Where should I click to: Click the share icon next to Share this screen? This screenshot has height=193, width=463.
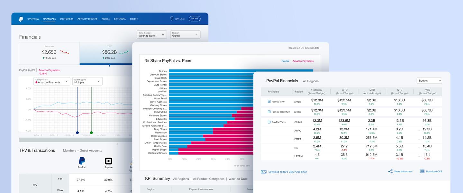click(x=390, y=171)
